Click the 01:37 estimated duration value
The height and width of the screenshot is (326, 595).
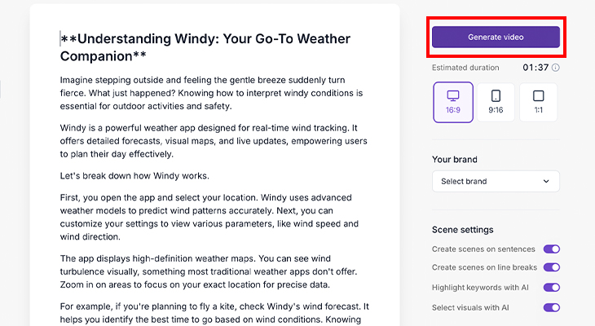pyautogui.click(x=535, y=68)
